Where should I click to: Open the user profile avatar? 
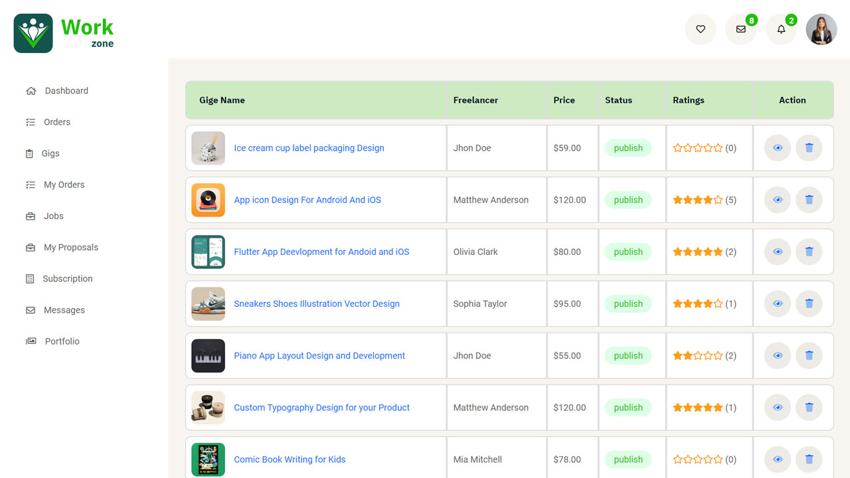coord(821,29)
